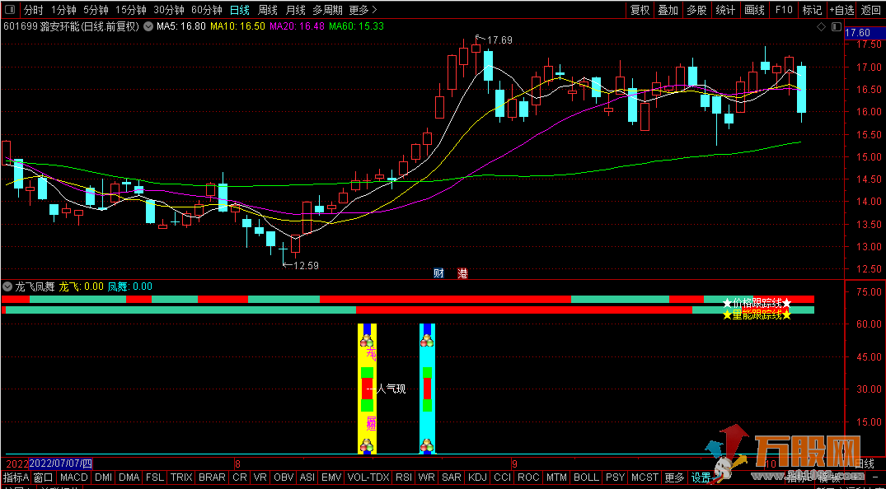Open the 设置 settings tab
Screen dimensions: 886x489
(x=701, y=477)
